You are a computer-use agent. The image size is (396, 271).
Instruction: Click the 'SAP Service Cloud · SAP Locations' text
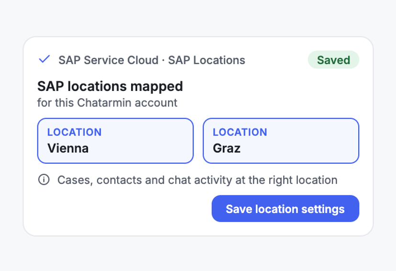tap(152, 60)
